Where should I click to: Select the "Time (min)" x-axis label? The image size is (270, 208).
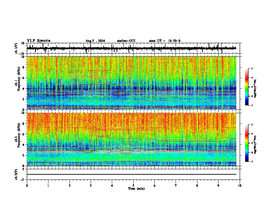click(136, 189)
